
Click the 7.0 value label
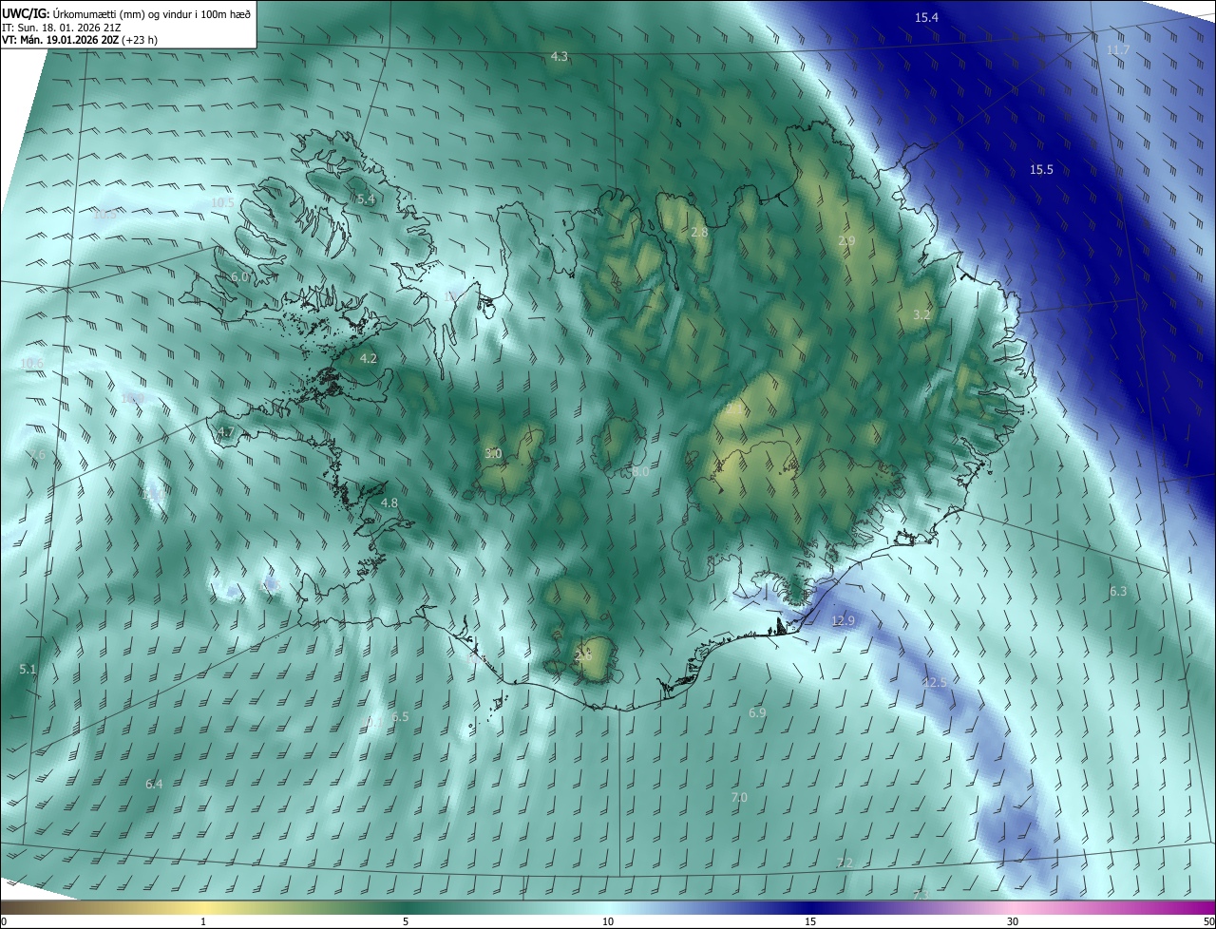tap(739, 798)
